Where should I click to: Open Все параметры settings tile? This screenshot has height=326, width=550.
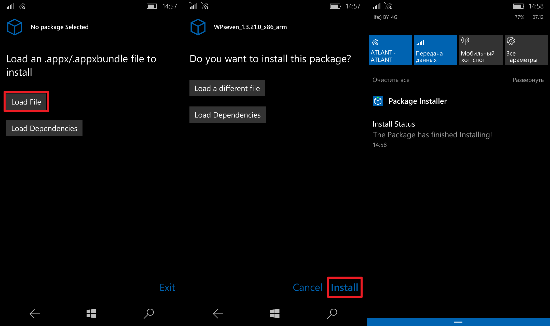526,50
